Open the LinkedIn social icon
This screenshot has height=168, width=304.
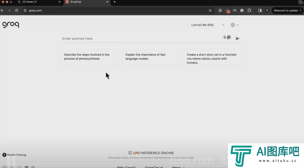[x=26, y=167]
